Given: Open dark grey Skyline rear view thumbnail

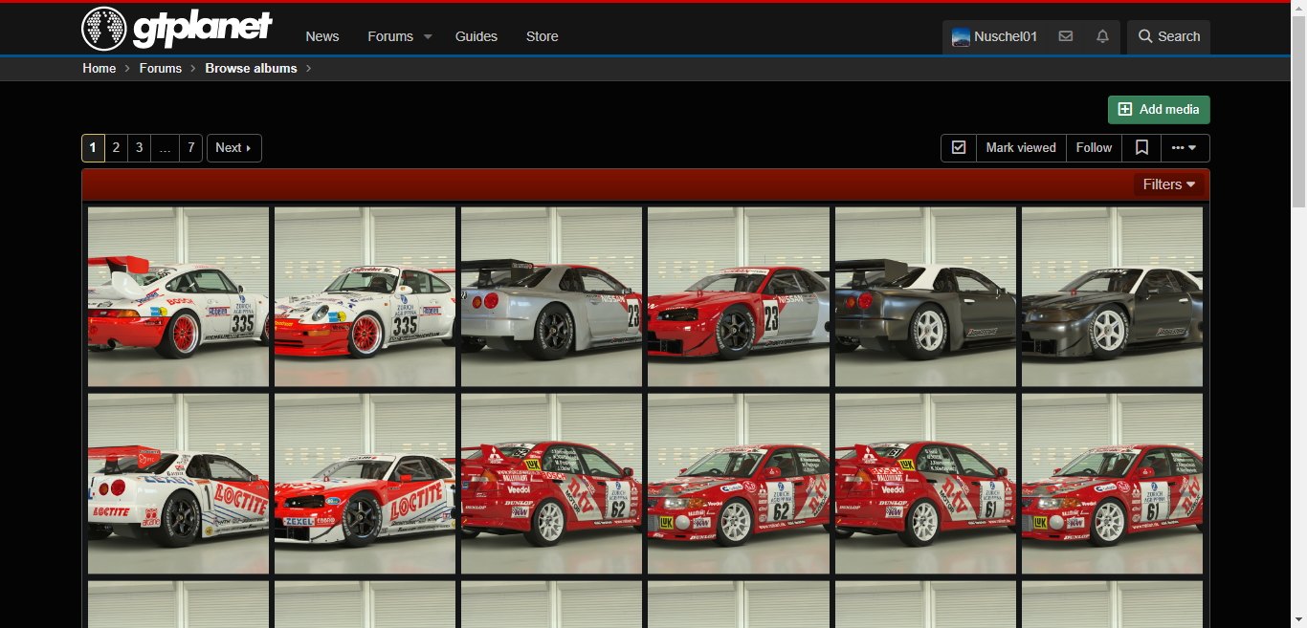Looking at the screenshot, I should coord(925,296).
